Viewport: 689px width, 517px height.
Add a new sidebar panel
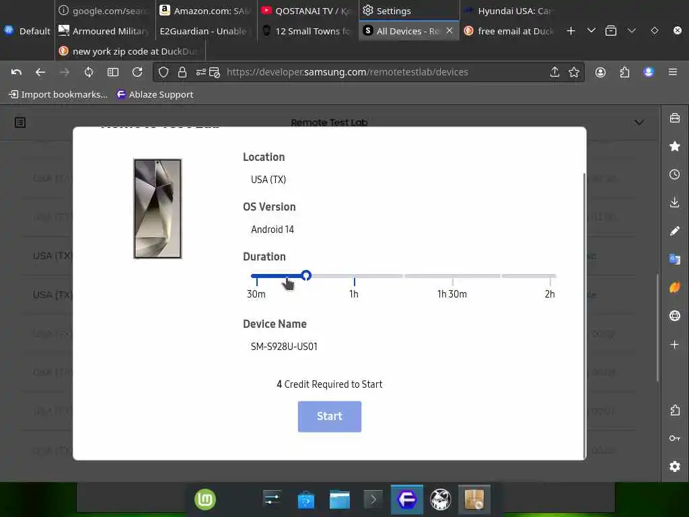(675, 344)
